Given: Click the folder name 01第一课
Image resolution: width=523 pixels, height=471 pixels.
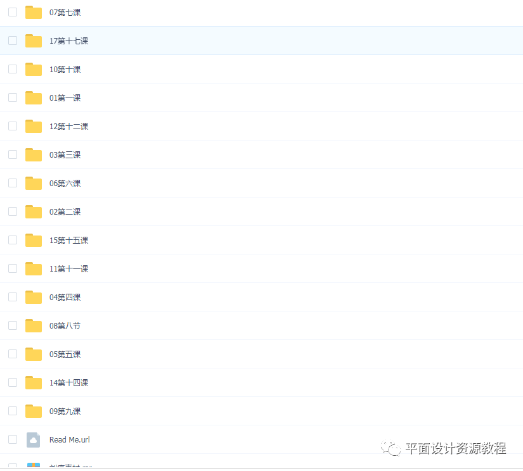Looking at the screenshot, I should 65,98.
